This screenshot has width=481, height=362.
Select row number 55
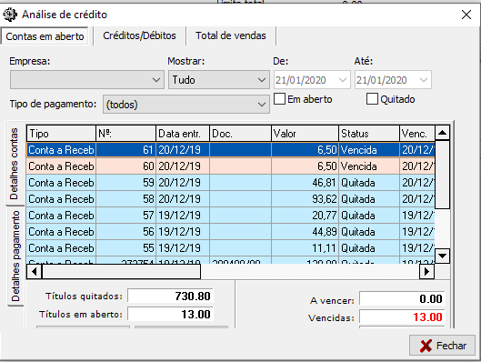pyautogui.click(x=230, y=248)
